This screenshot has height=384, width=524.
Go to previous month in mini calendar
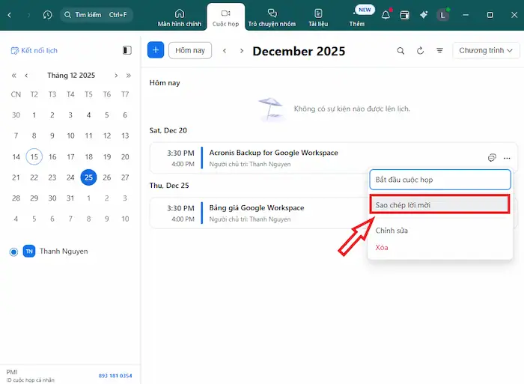[x=27, y=75]
